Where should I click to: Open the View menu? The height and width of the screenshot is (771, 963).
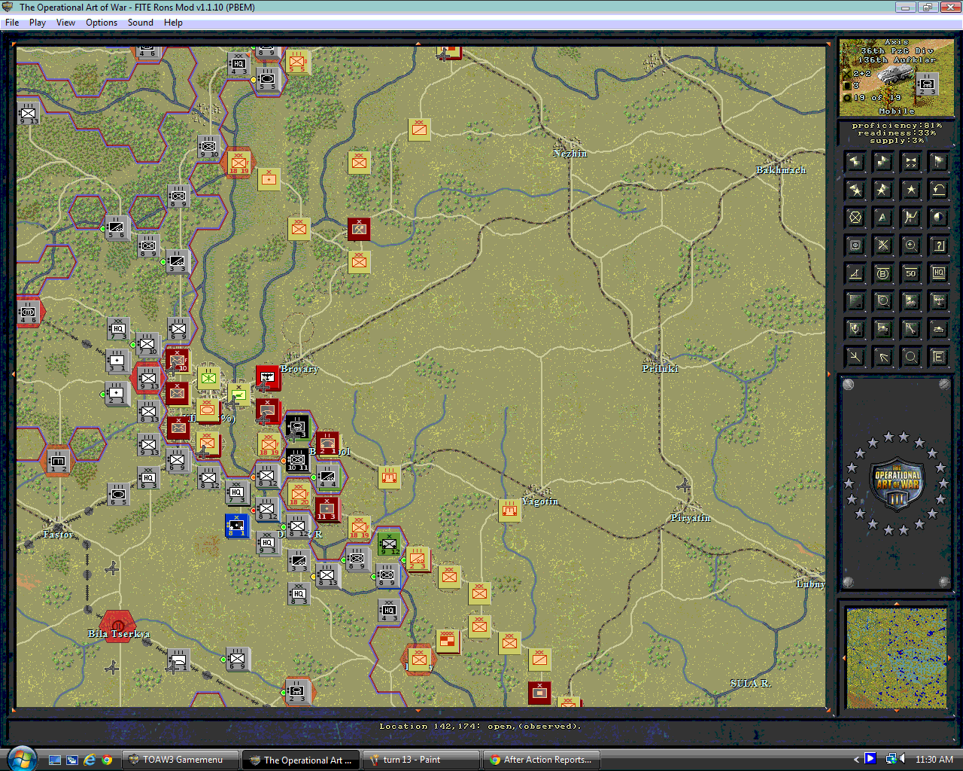[66, 23]
